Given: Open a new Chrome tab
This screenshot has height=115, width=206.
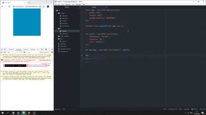Looking at the screenshot, I should pos(29,3).
